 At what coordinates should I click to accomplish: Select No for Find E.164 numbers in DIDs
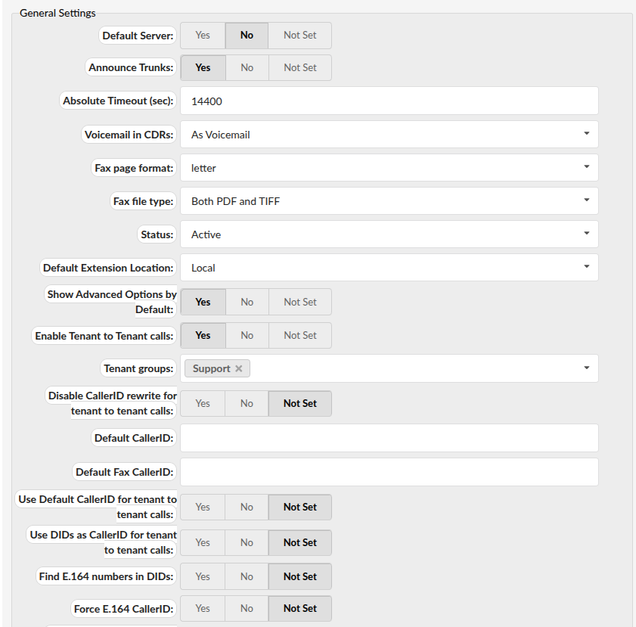[x=247, y=577]
